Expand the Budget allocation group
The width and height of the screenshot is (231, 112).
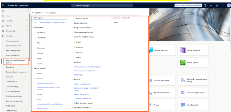point(72,23)
